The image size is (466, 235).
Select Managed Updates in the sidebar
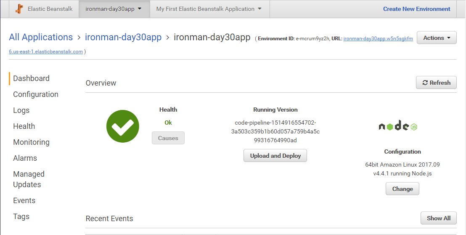pyautogui.click(x=29, y=179)
